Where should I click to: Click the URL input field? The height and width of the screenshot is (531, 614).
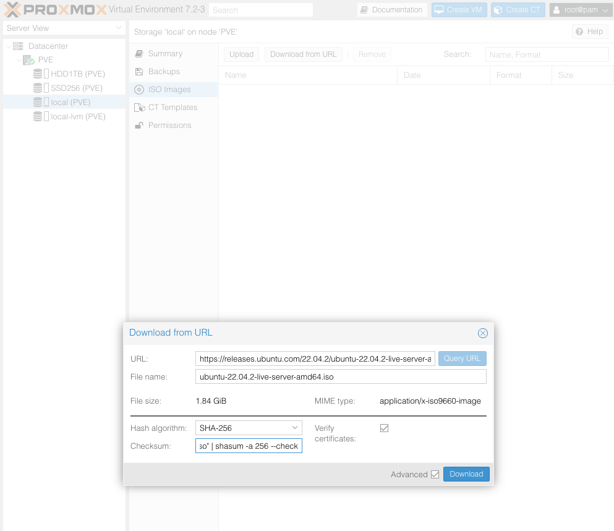315,359
